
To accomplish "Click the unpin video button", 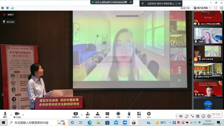I will [9, 22].
